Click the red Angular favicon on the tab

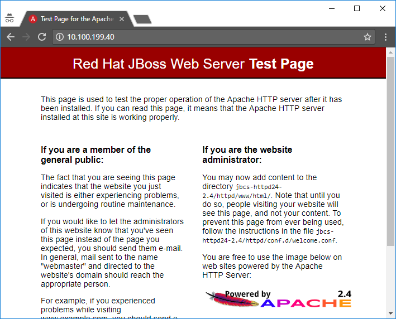(x=33, y=19)
